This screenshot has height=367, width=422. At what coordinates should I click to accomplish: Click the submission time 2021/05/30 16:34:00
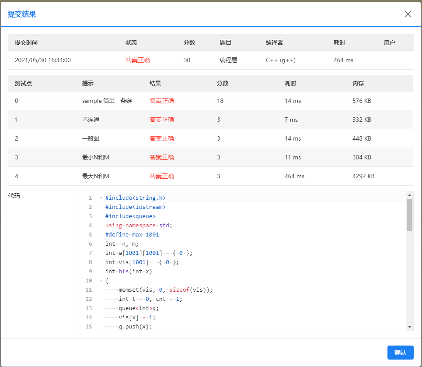tap(43, 60)
